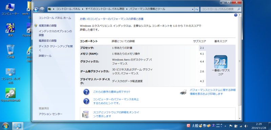
Task: Click scrollbar up arrow in window
Action: tap(239, 15)
